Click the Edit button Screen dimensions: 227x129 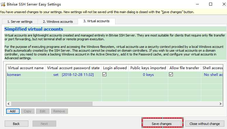pyautogui.click(x=43, y=111)
